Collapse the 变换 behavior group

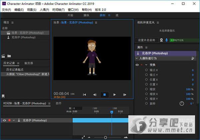point(146,65)
